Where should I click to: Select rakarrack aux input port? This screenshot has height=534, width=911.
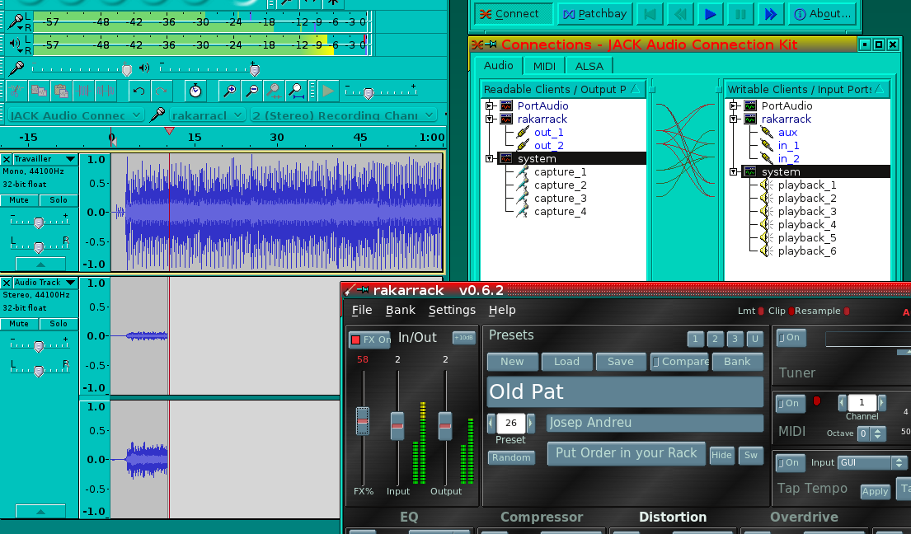tap(787, 133)
